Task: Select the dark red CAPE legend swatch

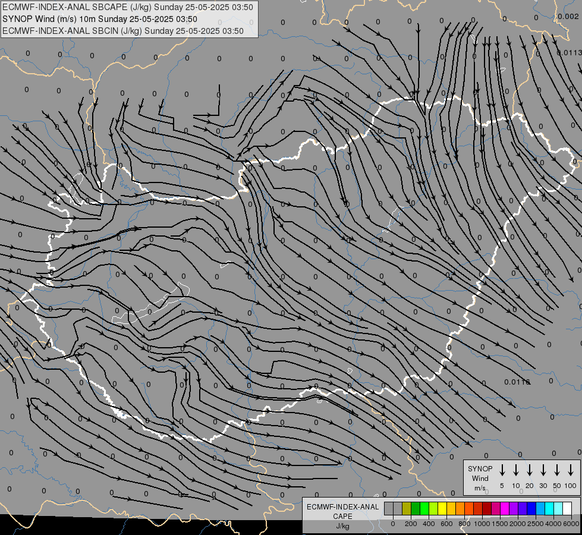Action: pyautogui.click(x=487, y=508)
